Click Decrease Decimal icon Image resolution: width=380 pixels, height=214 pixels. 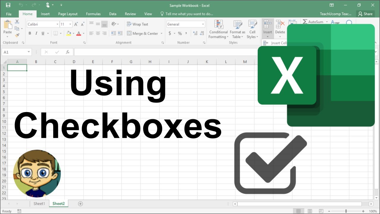tap(202, 33)
